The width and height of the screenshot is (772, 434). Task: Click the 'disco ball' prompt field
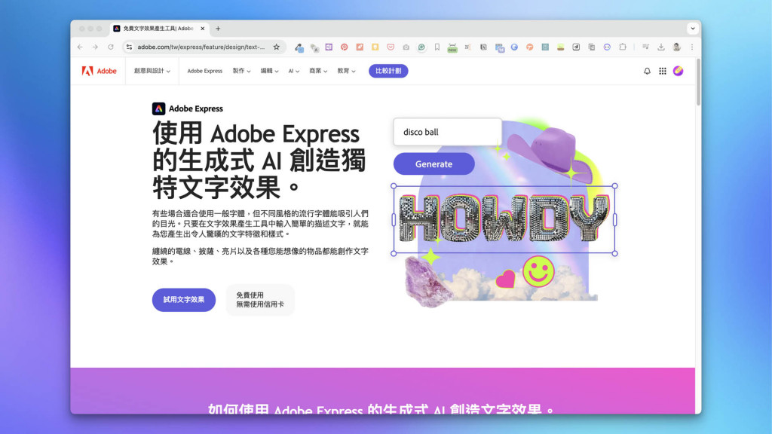(448, 132)
